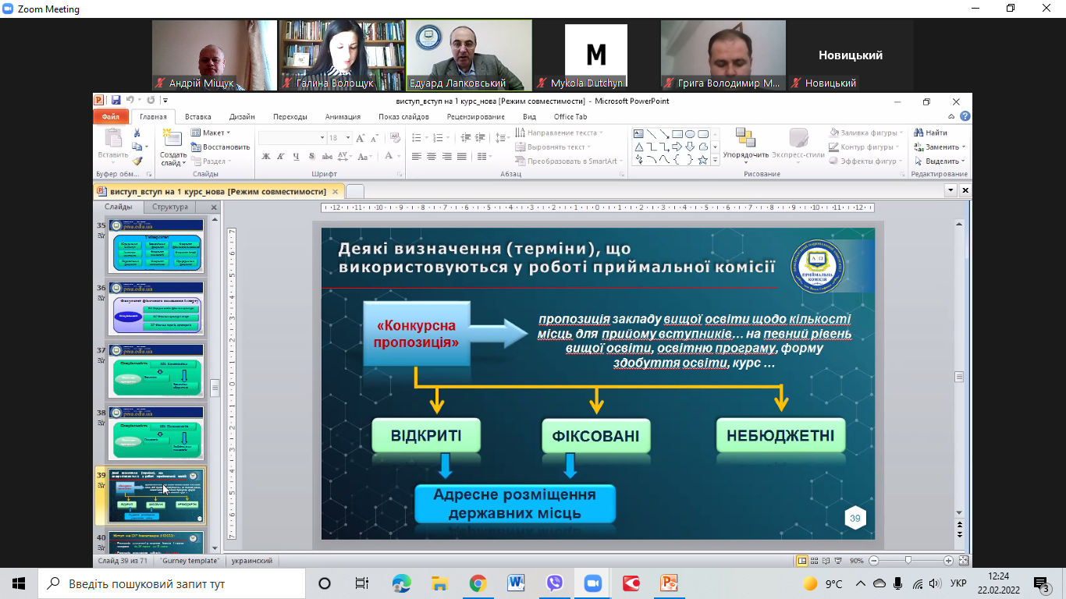Switch to the Structure (Структура) pane tab
The height and width of the screenshot is (599, 1066).
point(170,207)
